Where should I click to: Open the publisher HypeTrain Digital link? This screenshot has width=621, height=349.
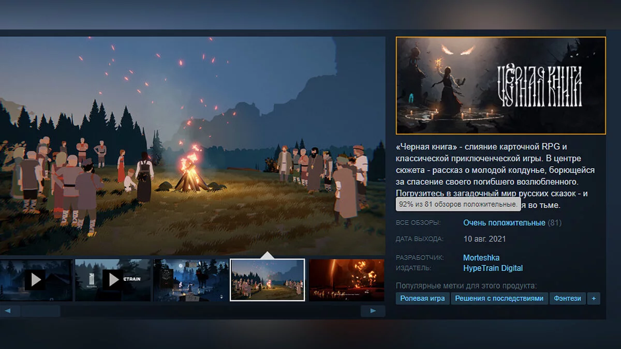tap(493, 268)
